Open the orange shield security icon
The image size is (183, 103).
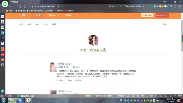[x=160, y=6]
